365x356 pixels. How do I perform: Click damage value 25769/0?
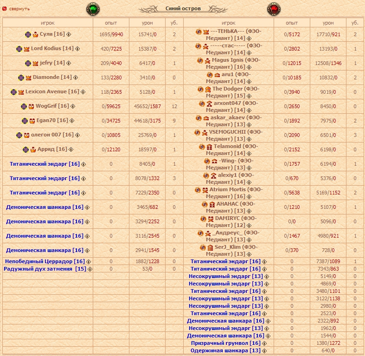[147, 135]
